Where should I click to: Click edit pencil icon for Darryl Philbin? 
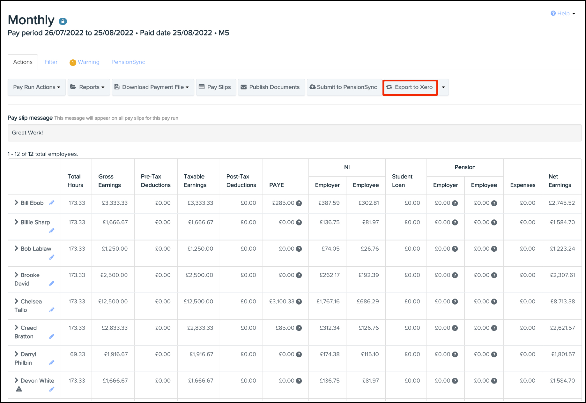point(52,362)
